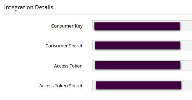Click empty area after Consumer Secret mask
192x100 pixels.
186,46
